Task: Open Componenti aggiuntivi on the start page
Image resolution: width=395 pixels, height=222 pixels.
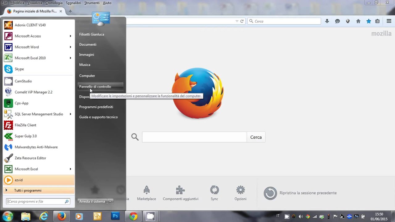Action: point(181,193)
